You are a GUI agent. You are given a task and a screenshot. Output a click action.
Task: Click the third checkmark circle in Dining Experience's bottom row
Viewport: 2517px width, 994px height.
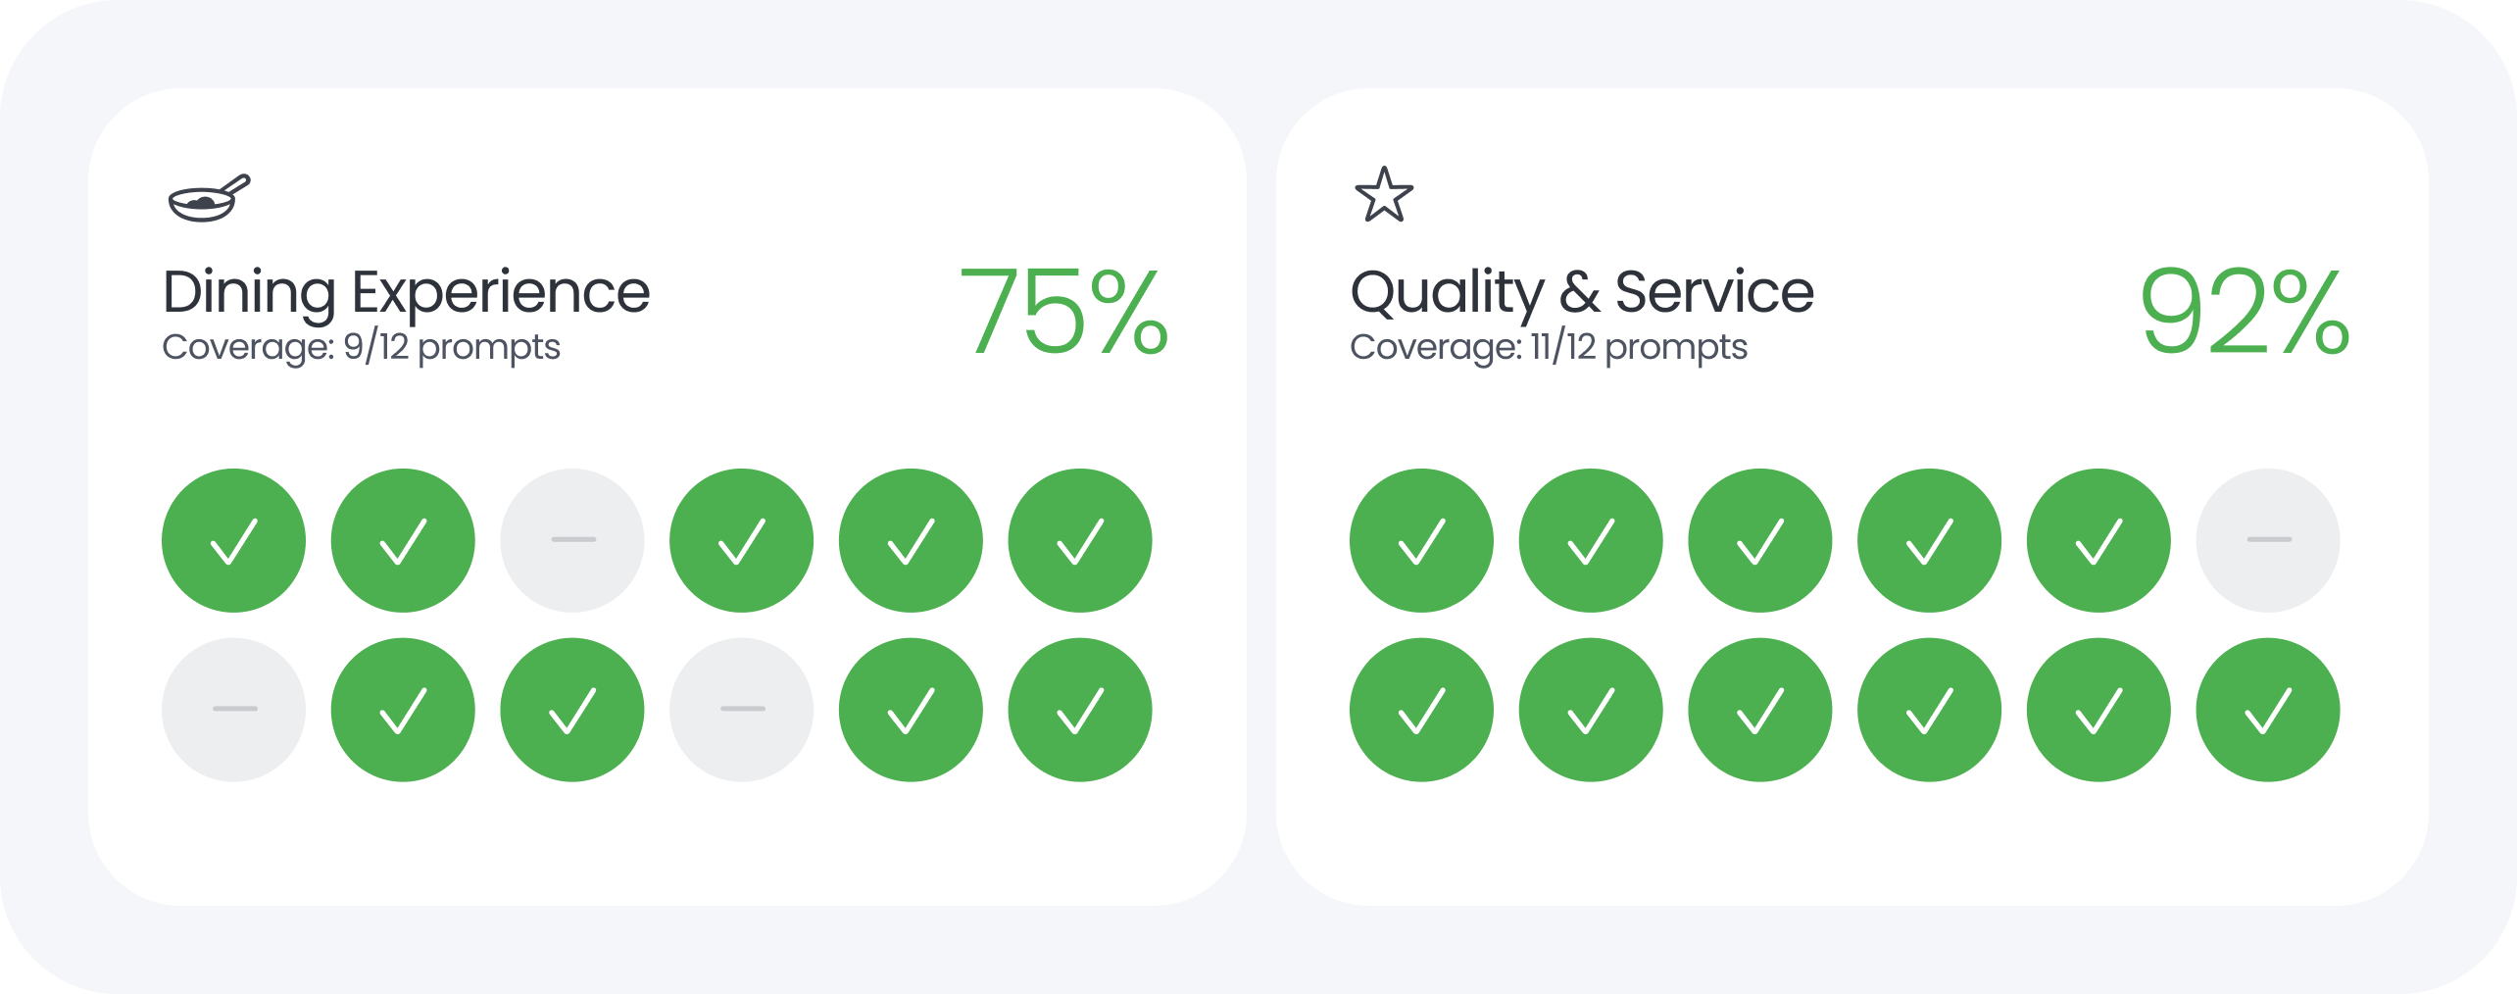point(911,710)
